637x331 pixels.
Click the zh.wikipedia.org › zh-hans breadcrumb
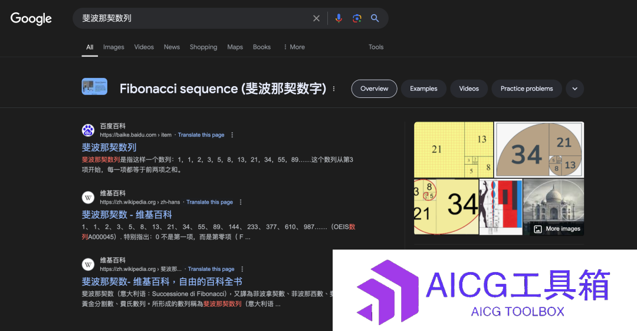point(140,202)
